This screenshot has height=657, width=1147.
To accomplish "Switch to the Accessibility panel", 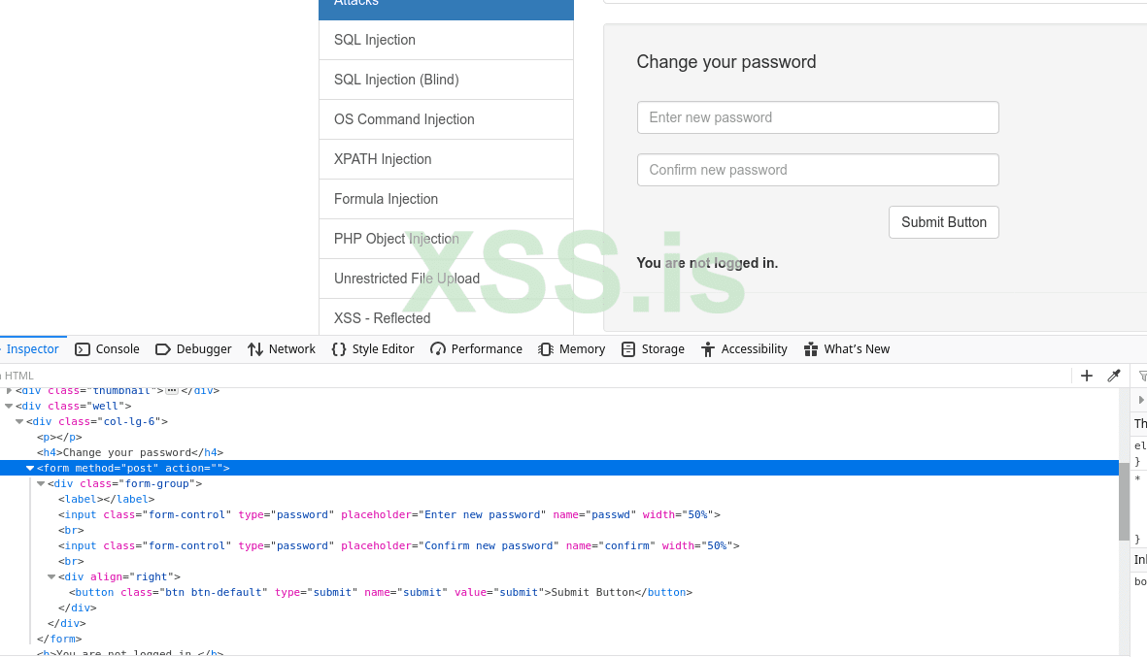I will (x=744, y=349).
